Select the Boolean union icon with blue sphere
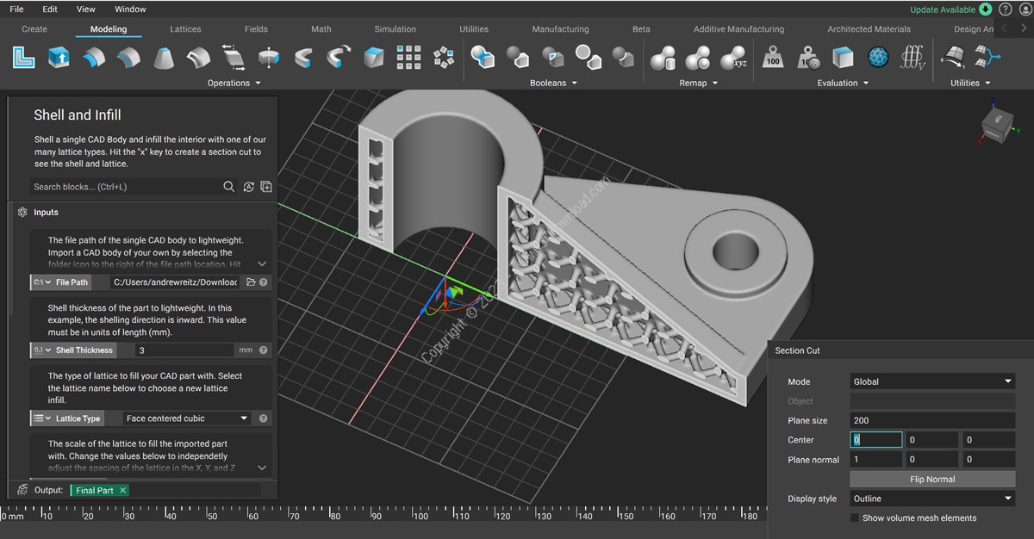Screen dimensions: 1034x539 tap(483, 58)
